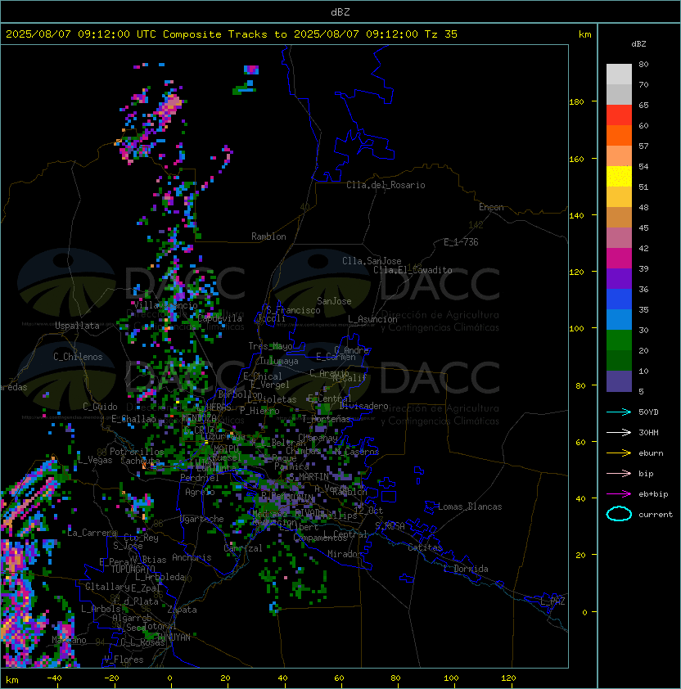
Task: Click the 'Divisadero' map label
Action: pyautogui.click(x=364, y=406)
